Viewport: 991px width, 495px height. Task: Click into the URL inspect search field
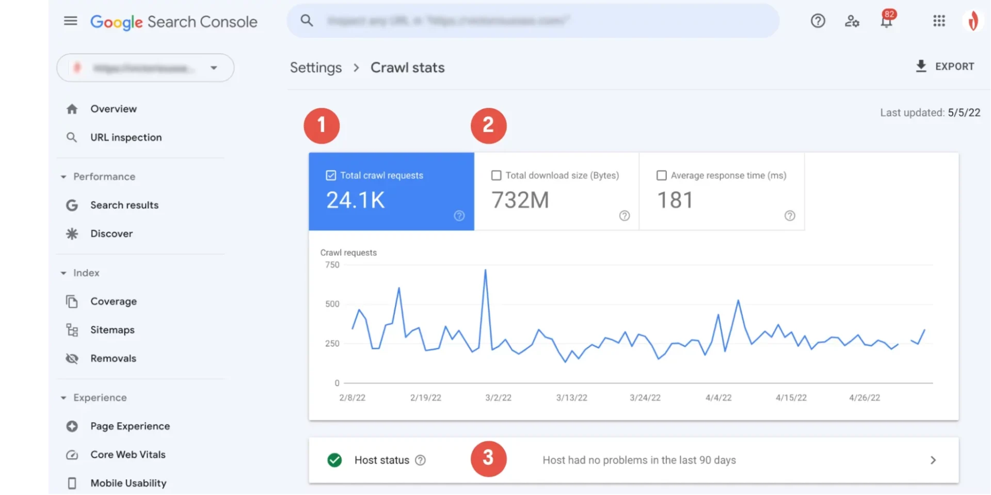(533, 21)
